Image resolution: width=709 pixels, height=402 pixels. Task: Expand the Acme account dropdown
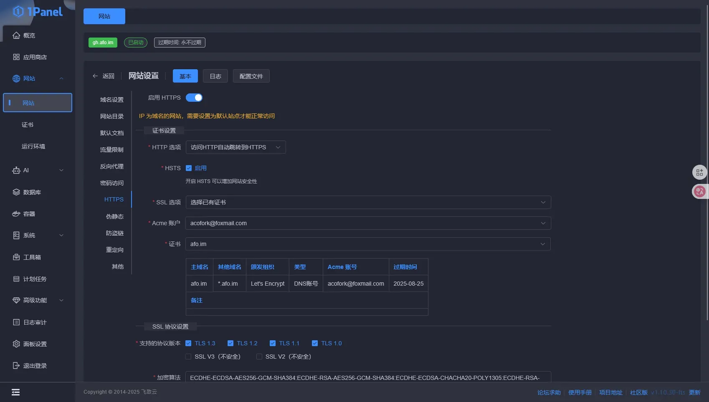coord(368,223)
